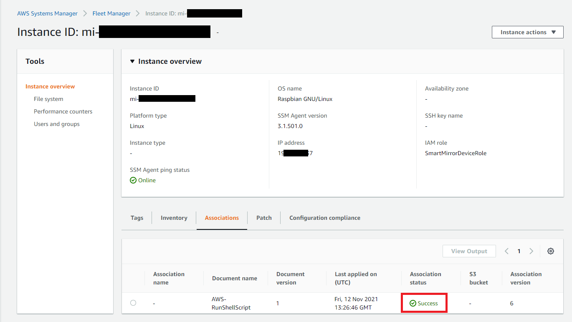Switch to the Inventory tab
Viewport: 572px width, 322px height.
(174, 218)
